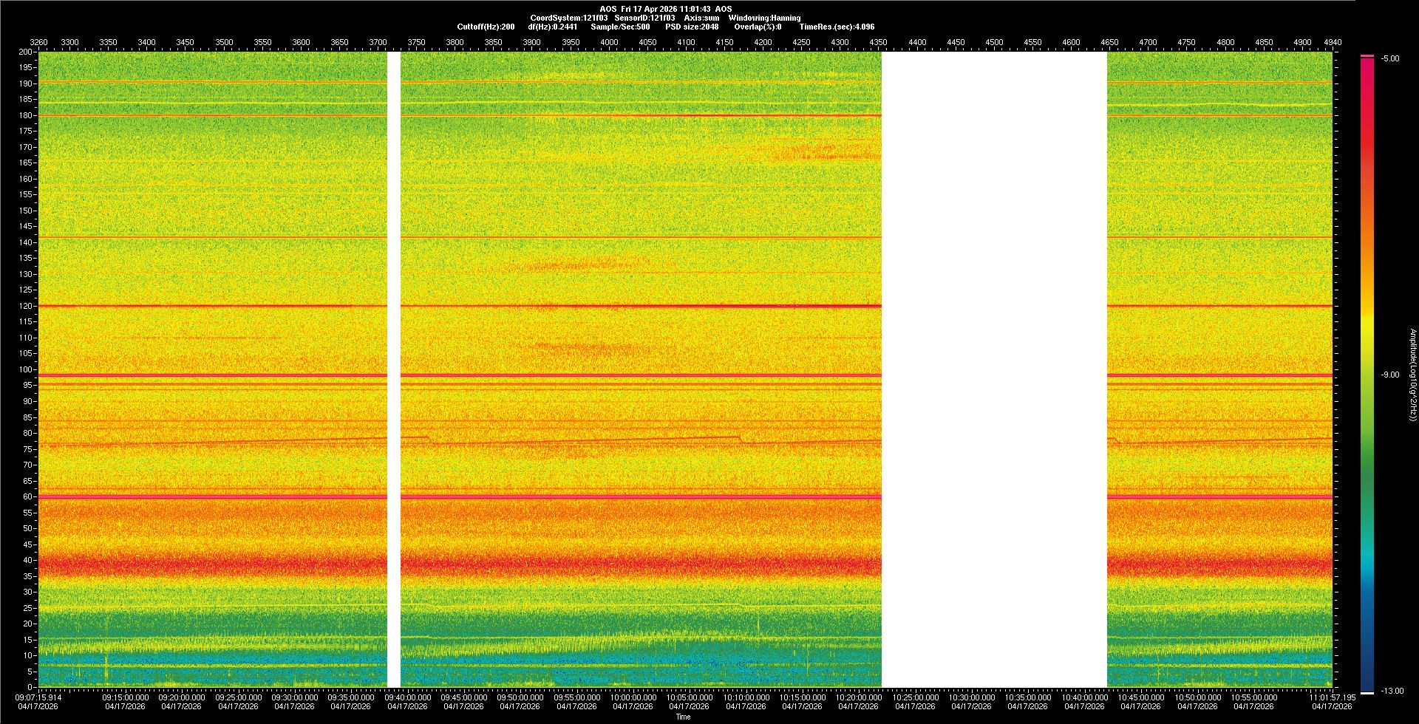This screenshot has height=724, width=1419.
Task: Click the 120 tick on the frequency axis
Action: click(x=26, y=306)
